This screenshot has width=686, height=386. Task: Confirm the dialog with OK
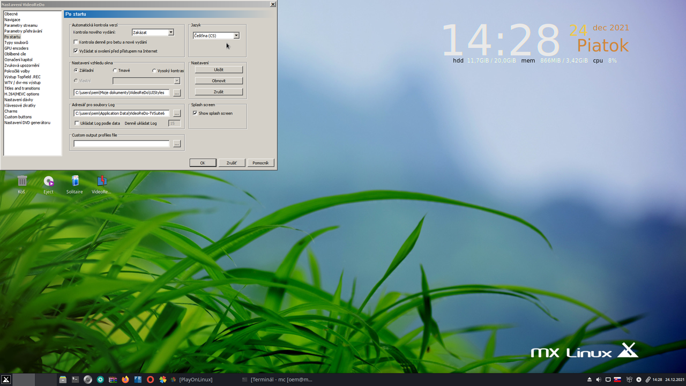(203, 162)
